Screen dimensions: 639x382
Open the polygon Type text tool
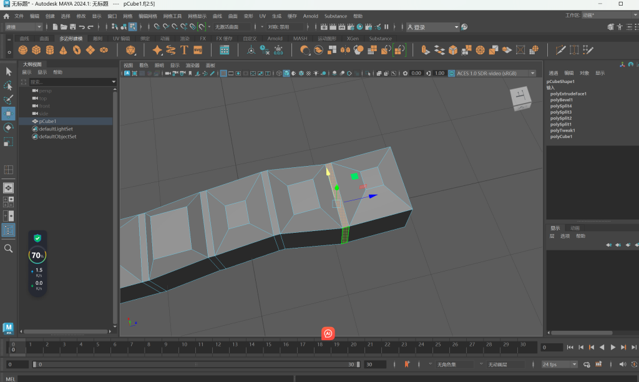pos(184,50)
